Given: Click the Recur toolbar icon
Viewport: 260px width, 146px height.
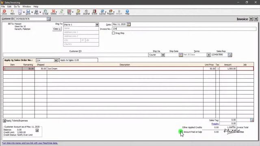Looking at the screenshot, I should click(x=62, y=12).
